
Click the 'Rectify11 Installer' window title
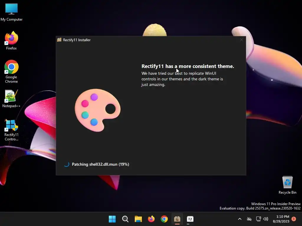(x=77, y=40)
